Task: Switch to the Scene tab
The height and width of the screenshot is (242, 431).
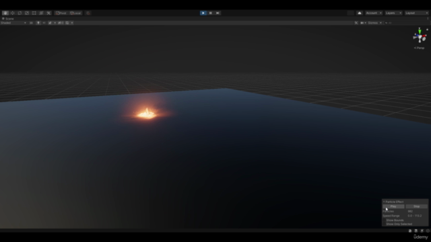Action: click(8, 19)
